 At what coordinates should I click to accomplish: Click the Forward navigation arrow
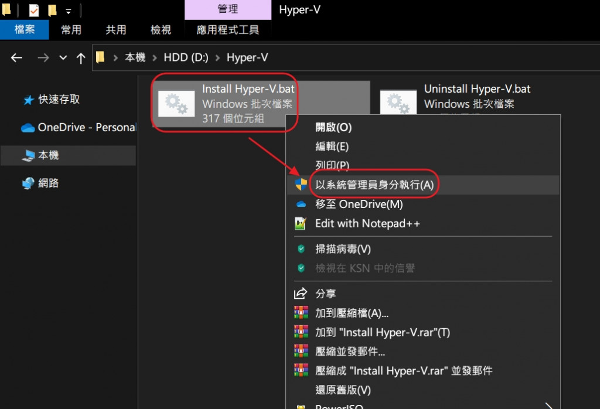(43, 58)
